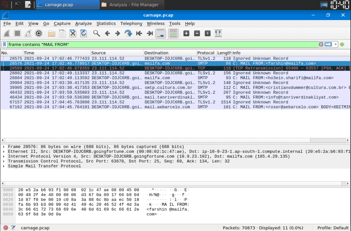Clear the display filter with the X button
The width and height of the screenshot is (351, 231).
point(321,44)
